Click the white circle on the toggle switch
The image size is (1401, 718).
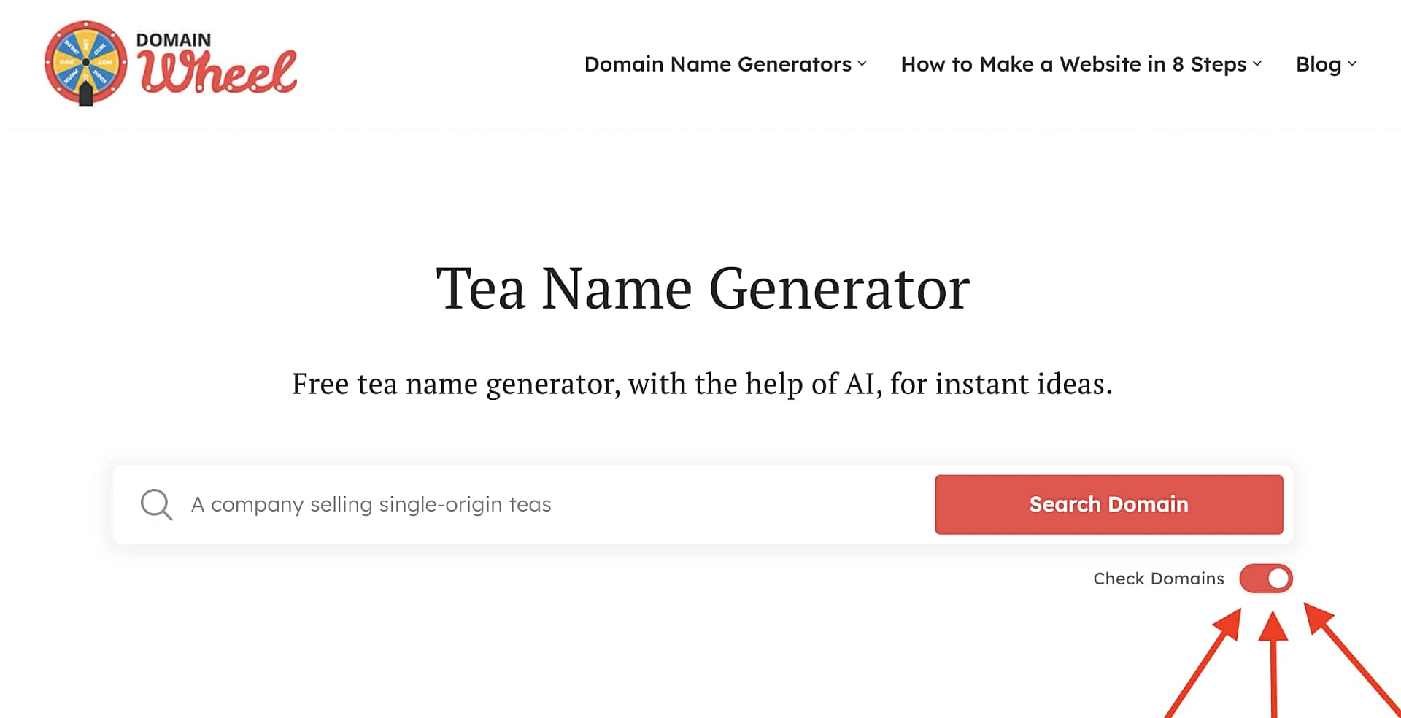point(1276,578)
